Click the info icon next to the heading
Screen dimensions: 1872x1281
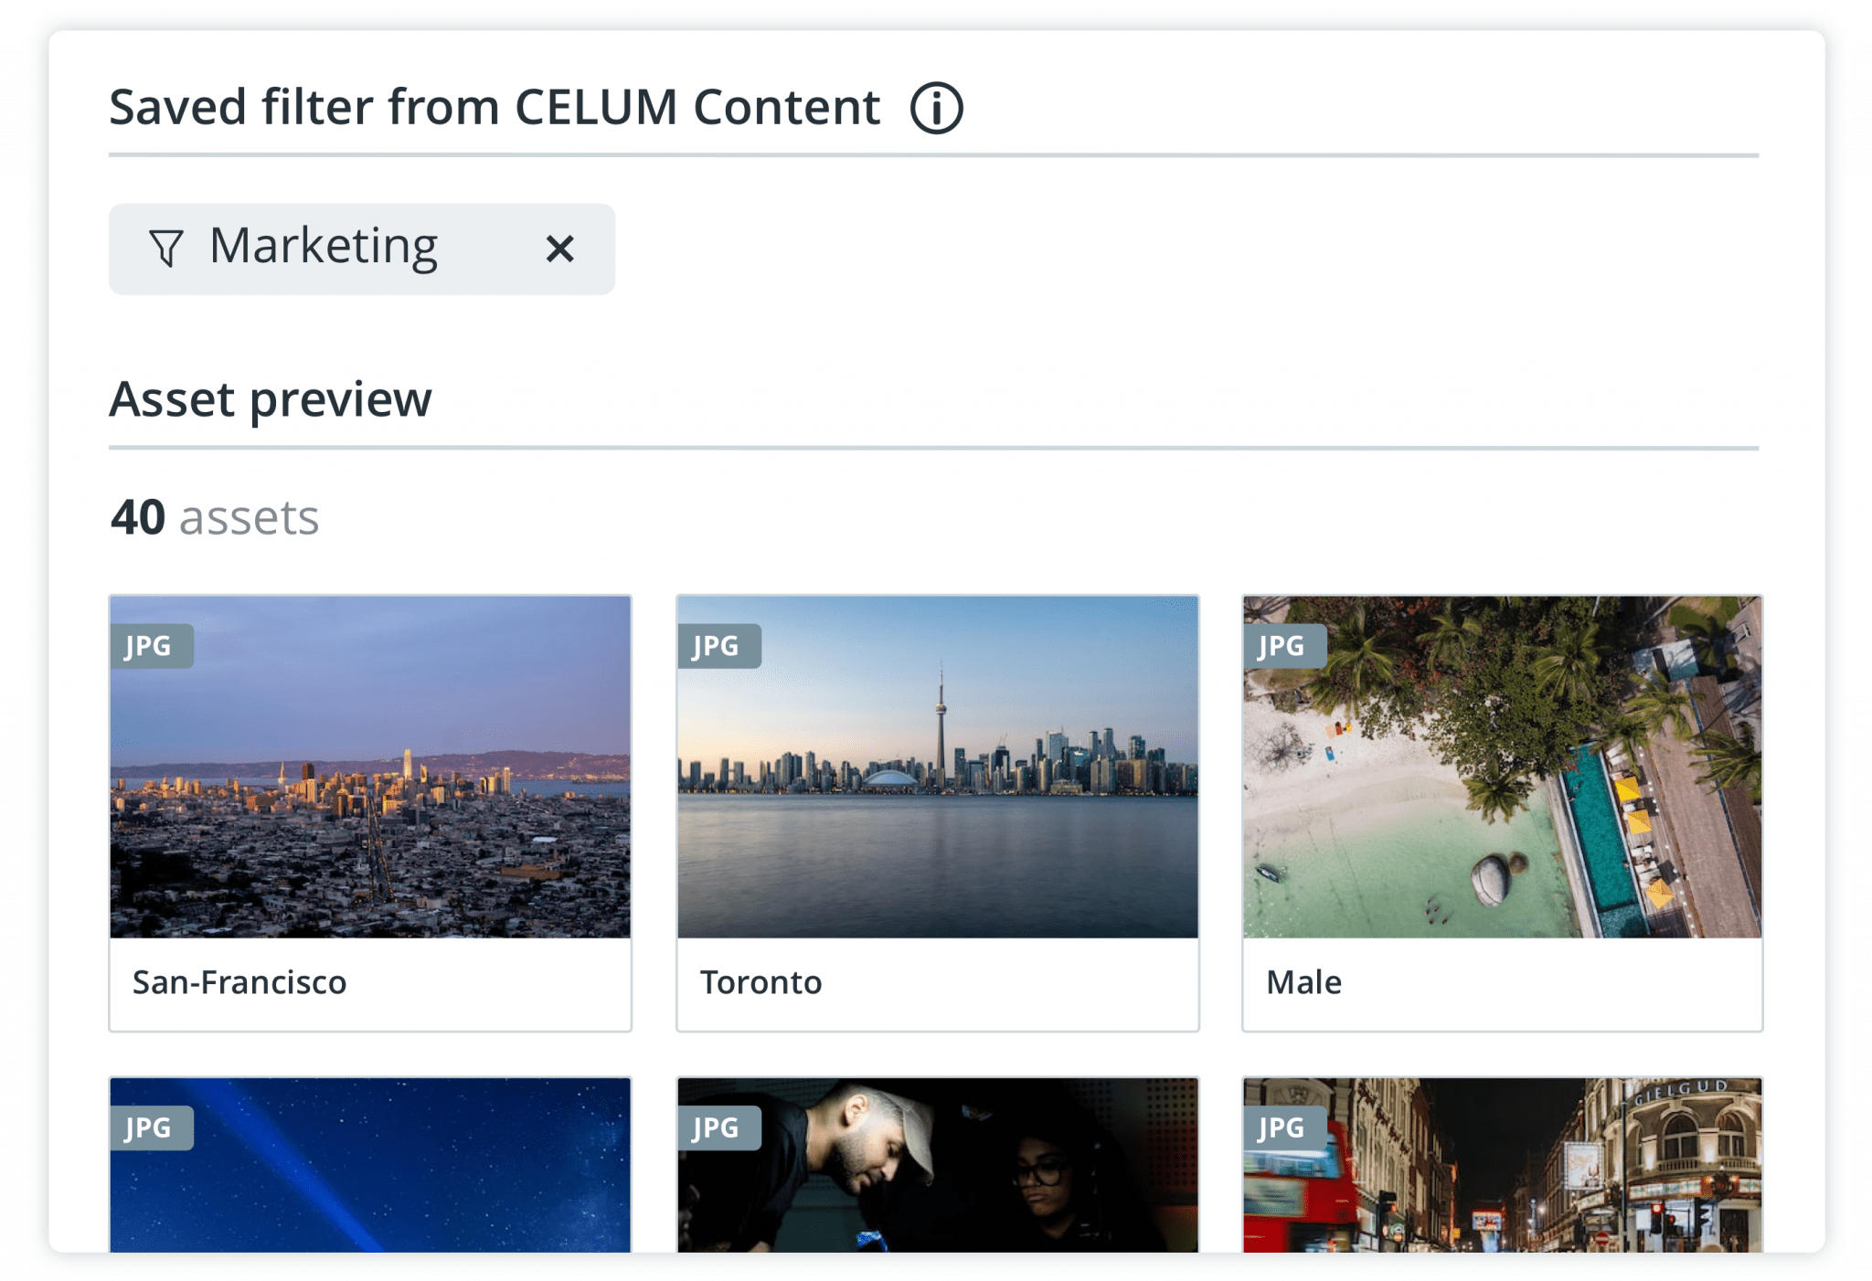[935, 107]
